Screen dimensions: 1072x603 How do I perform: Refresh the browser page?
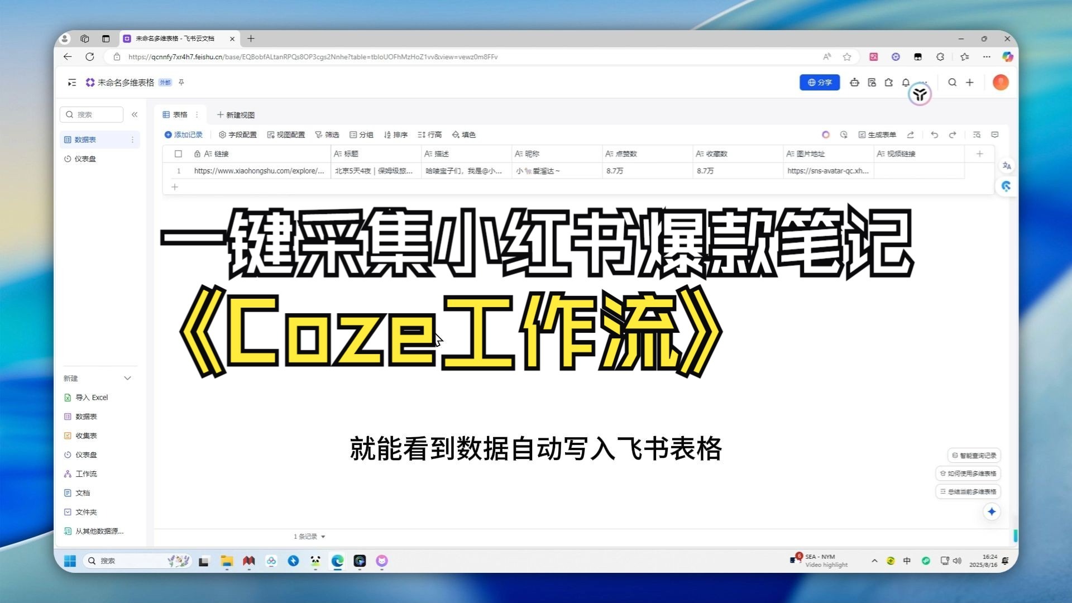[90, 56]
